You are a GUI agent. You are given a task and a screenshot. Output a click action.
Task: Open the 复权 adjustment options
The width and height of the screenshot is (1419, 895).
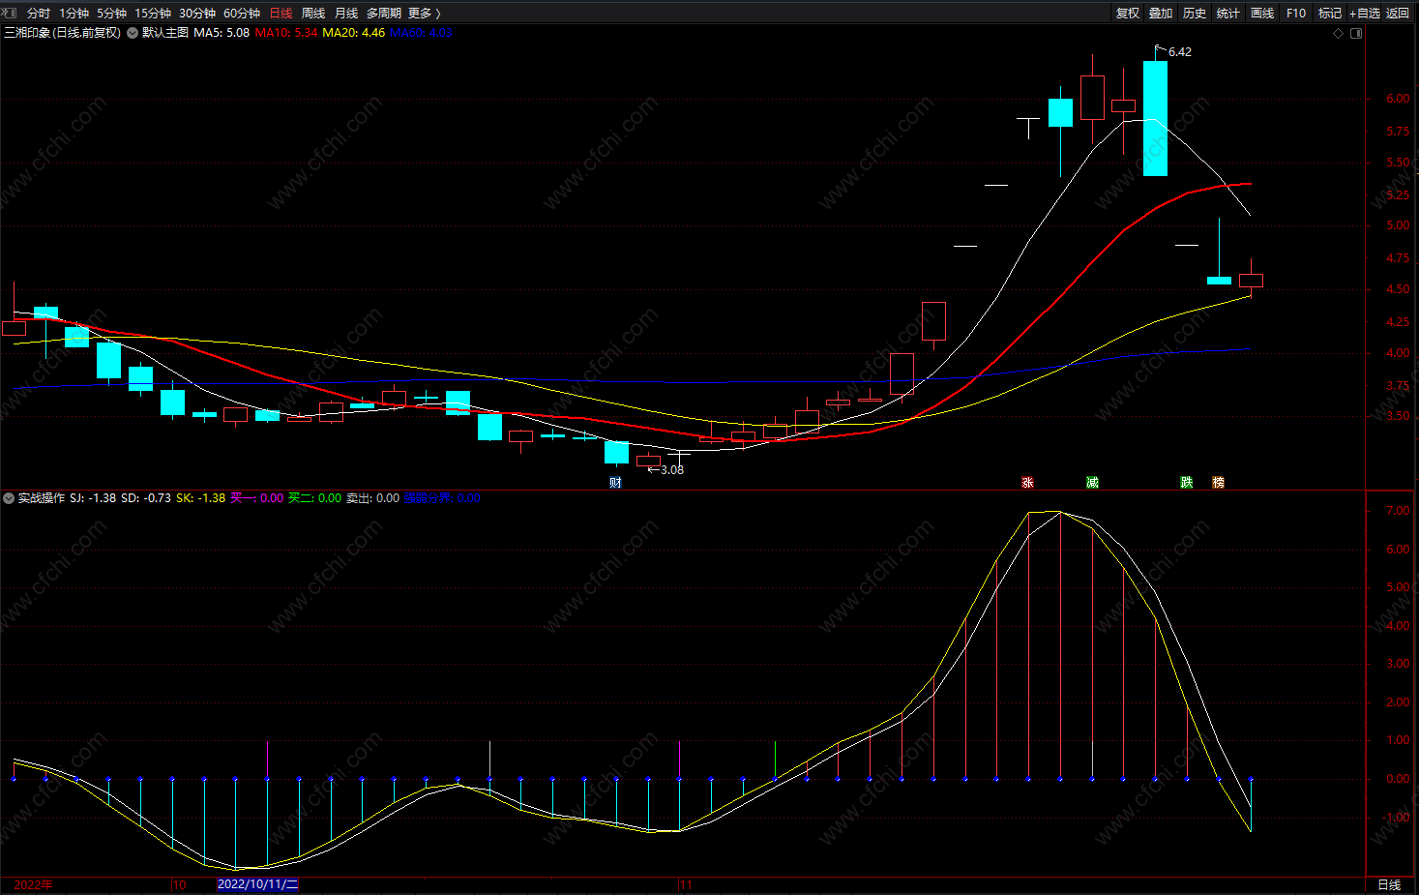click(1128, 13)
